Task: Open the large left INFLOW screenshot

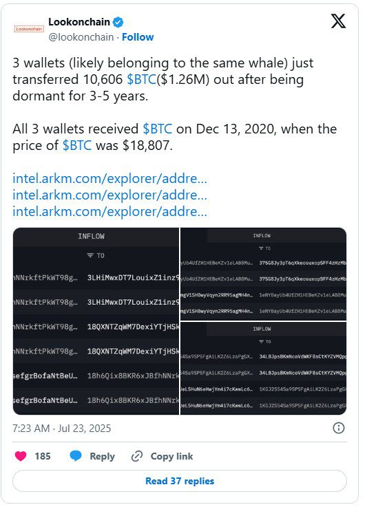Action: pyautogui.click(x=96, y=321)
